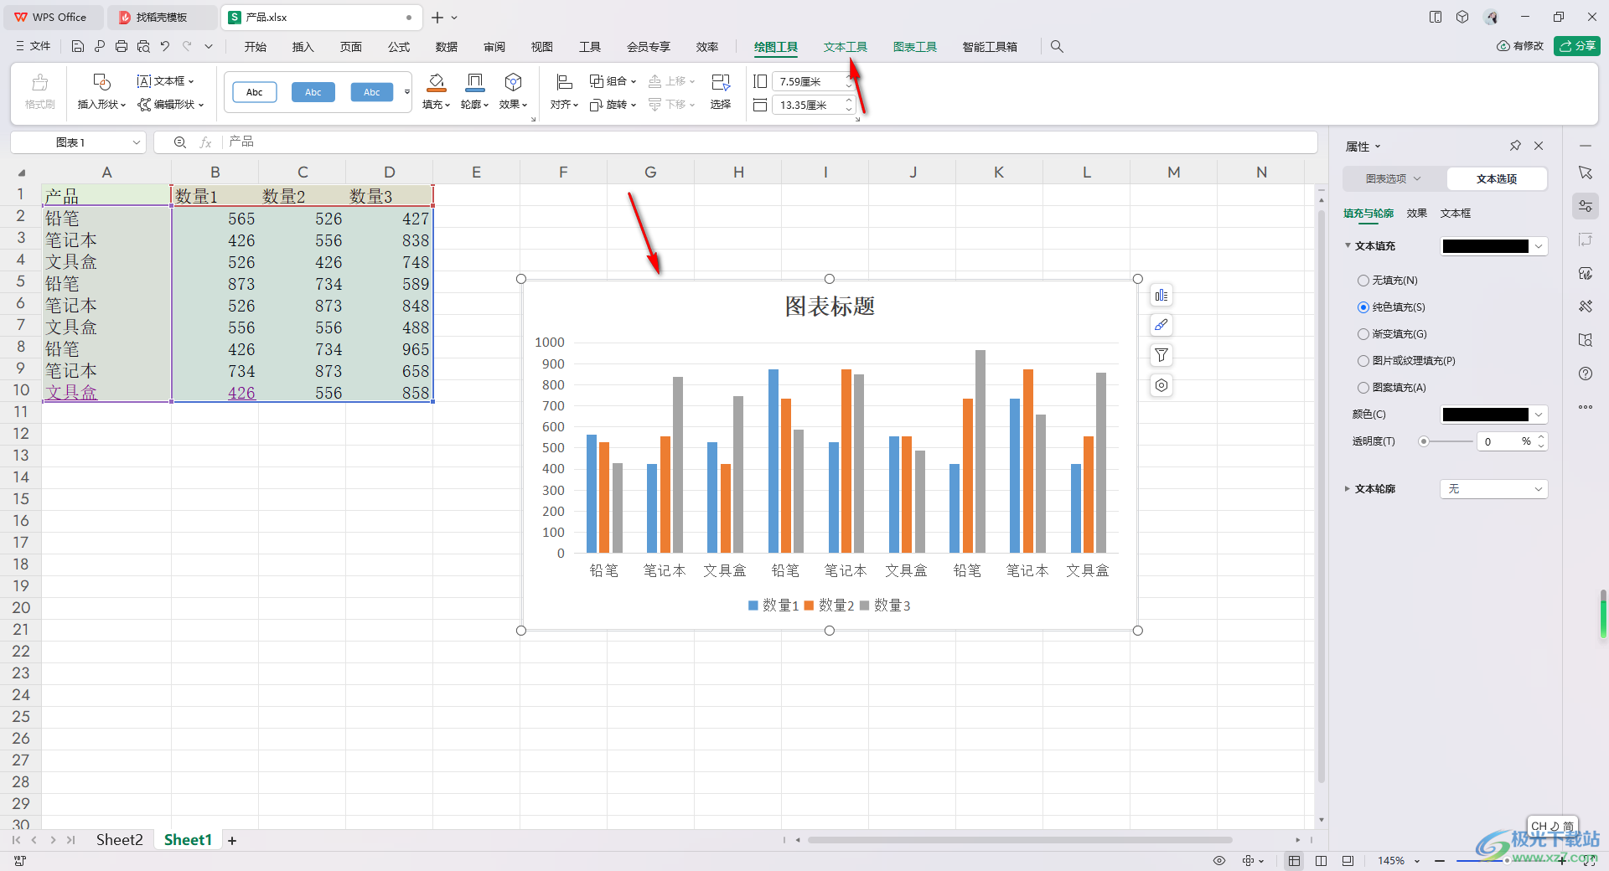Click the Fill paint bucket icon
The image size is (1609, 871).
coord(437,82)
